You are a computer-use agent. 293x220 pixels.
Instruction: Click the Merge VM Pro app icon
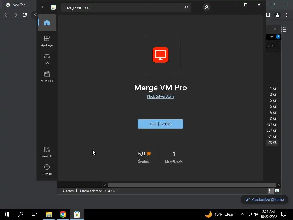tap(161, 55)
